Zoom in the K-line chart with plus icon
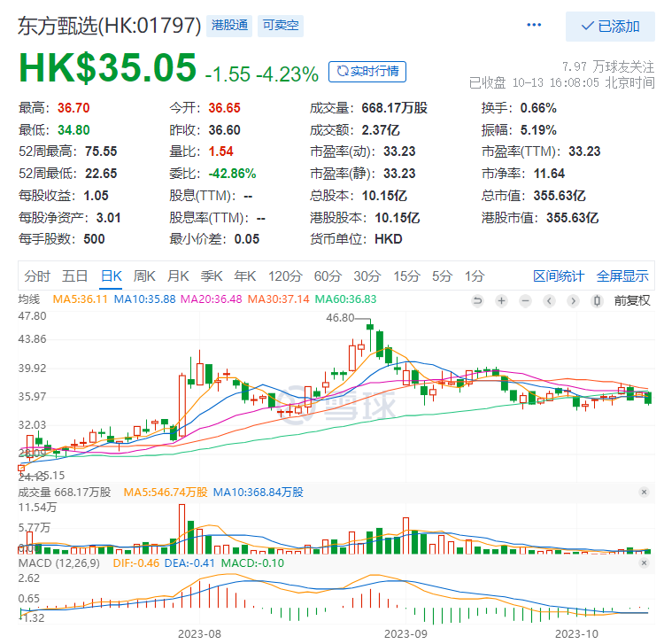The image size is (664, 644). coord(501,301)
